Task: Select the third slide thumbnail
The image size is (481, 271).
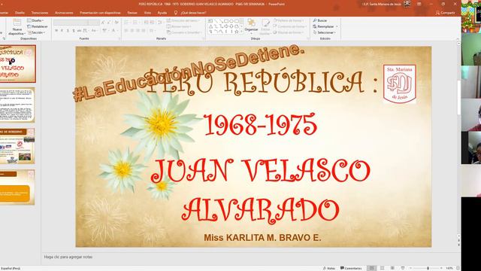Action: tap(17, 146)
